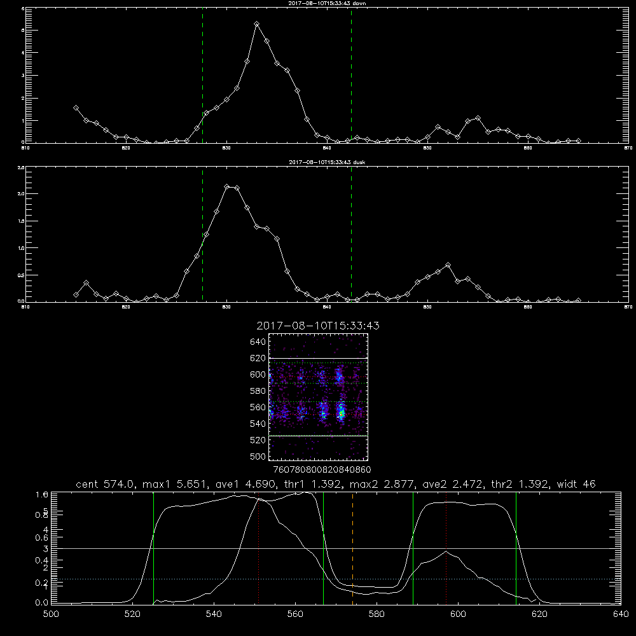Click the spectrogram x-axis label string "760780800820840860"
This screenshot has width=636, height=636.
[322, 469]
